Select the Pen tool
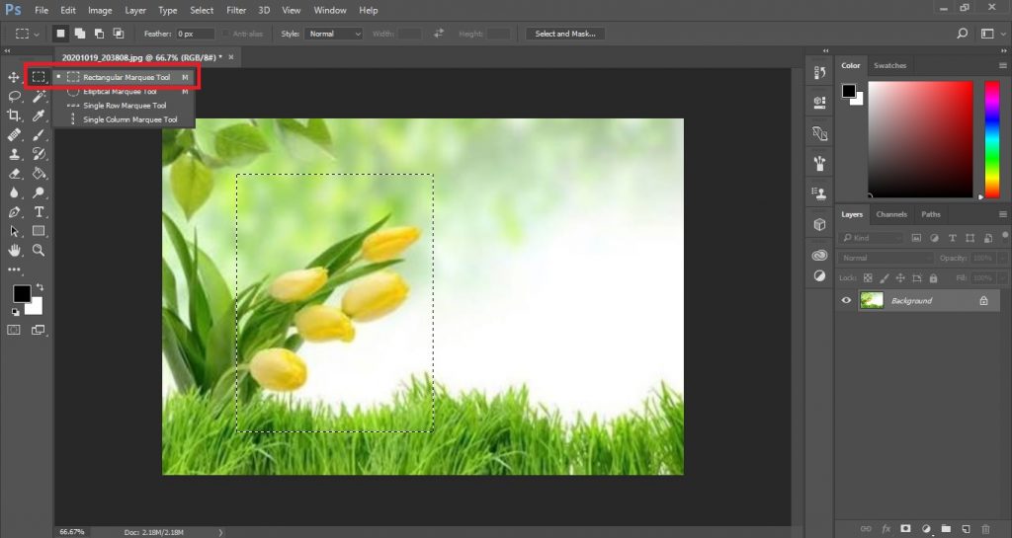1012x538 pixels. (x=14, y=212)
